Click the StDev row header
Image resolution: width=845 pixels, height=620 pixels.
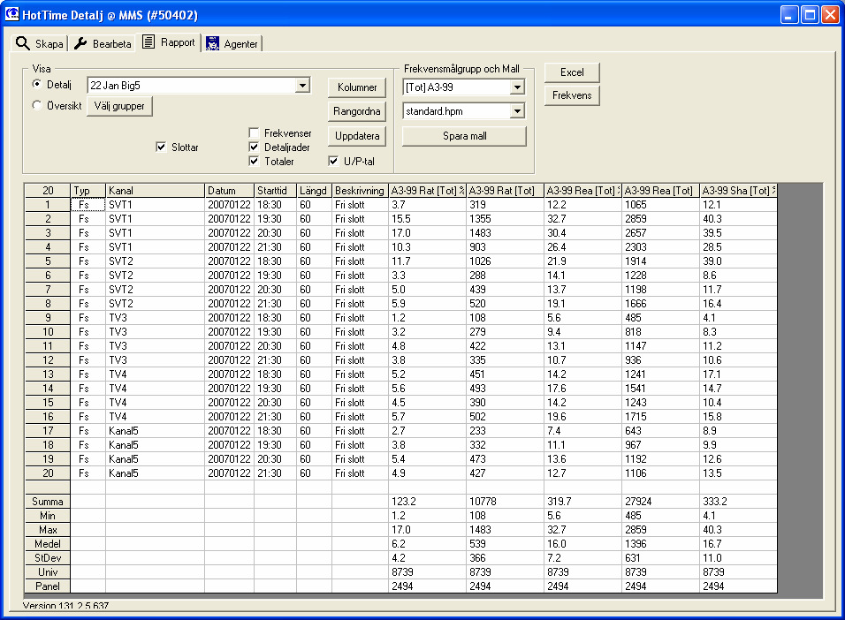point(48,558)
